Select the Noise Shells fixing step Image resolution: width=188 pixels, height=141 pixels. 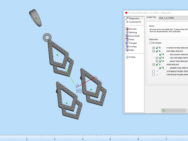(132, 36)
